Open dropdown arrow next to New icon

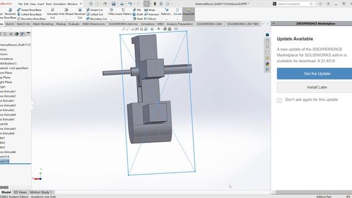coord(101,4)
